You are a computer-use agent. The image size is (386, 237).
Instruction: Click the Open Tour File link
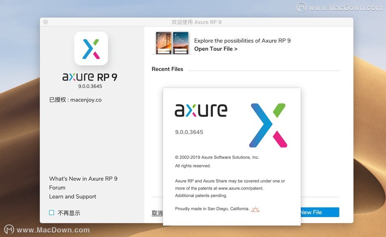click(216, 49)
